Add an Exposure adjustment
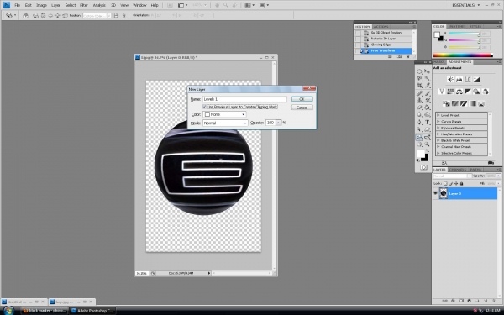The image size is (504, 315). pyautogui.click(x=476, y=80)
